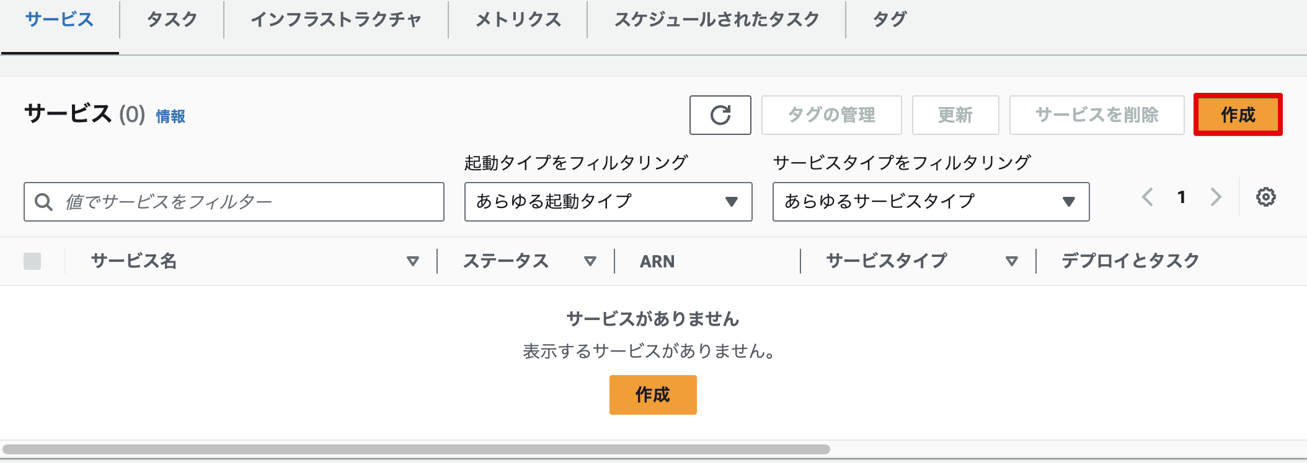Click page number 1
The height and width of the screenshot is (463, 1307).
pyautogui.click(x=1182, y=197)
